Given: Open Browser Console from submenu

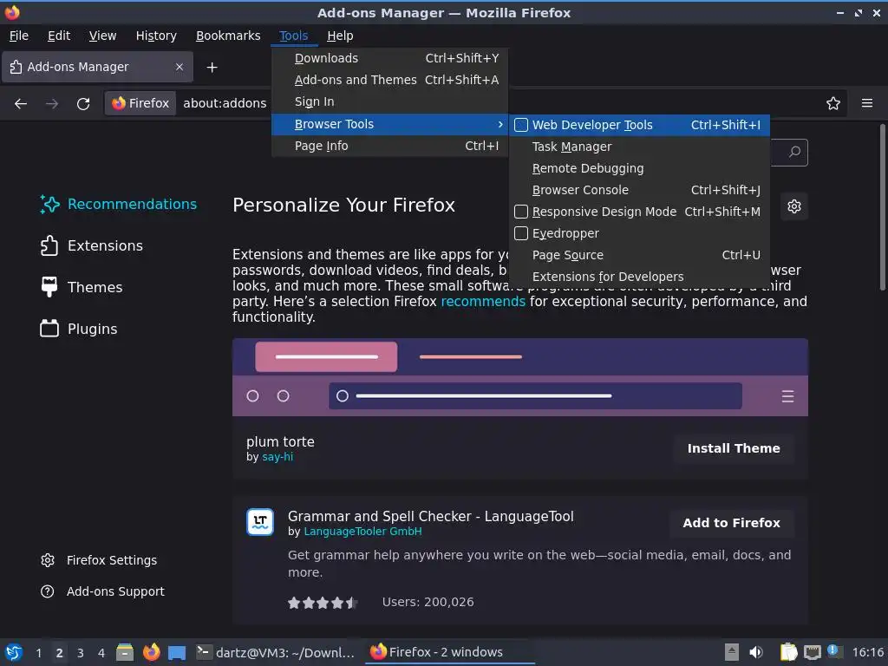Looking at the screenshot, I should (639, 190).
